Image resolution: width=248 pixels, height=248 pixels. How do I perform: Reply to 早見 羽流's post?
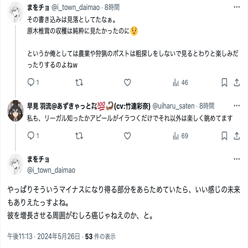[x=31, y=136]
